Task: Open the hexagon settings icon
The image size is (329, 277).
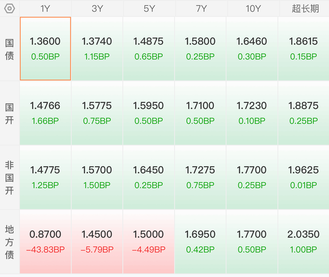Action: [x=10, y=9]
